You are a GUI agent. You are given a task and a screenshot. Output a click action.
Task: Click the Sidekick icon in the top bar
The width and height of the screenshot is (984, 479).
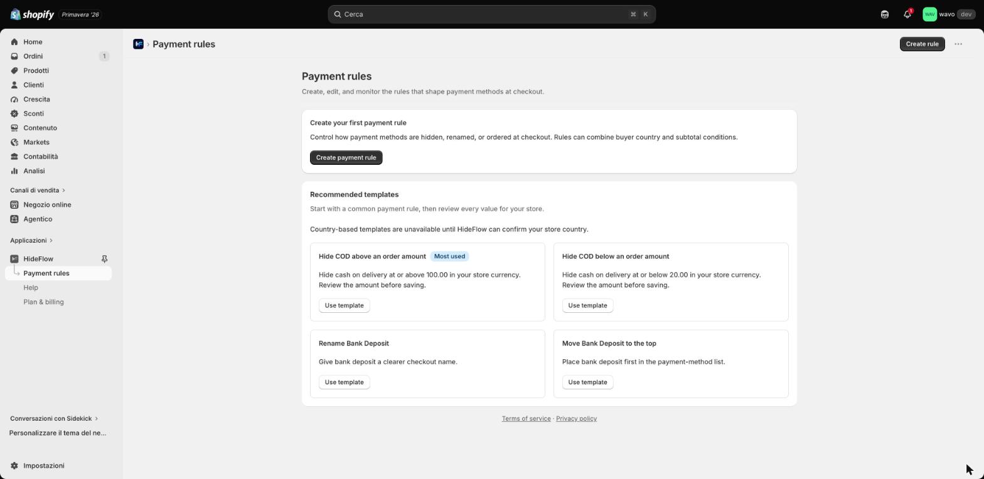click(884, 14)
